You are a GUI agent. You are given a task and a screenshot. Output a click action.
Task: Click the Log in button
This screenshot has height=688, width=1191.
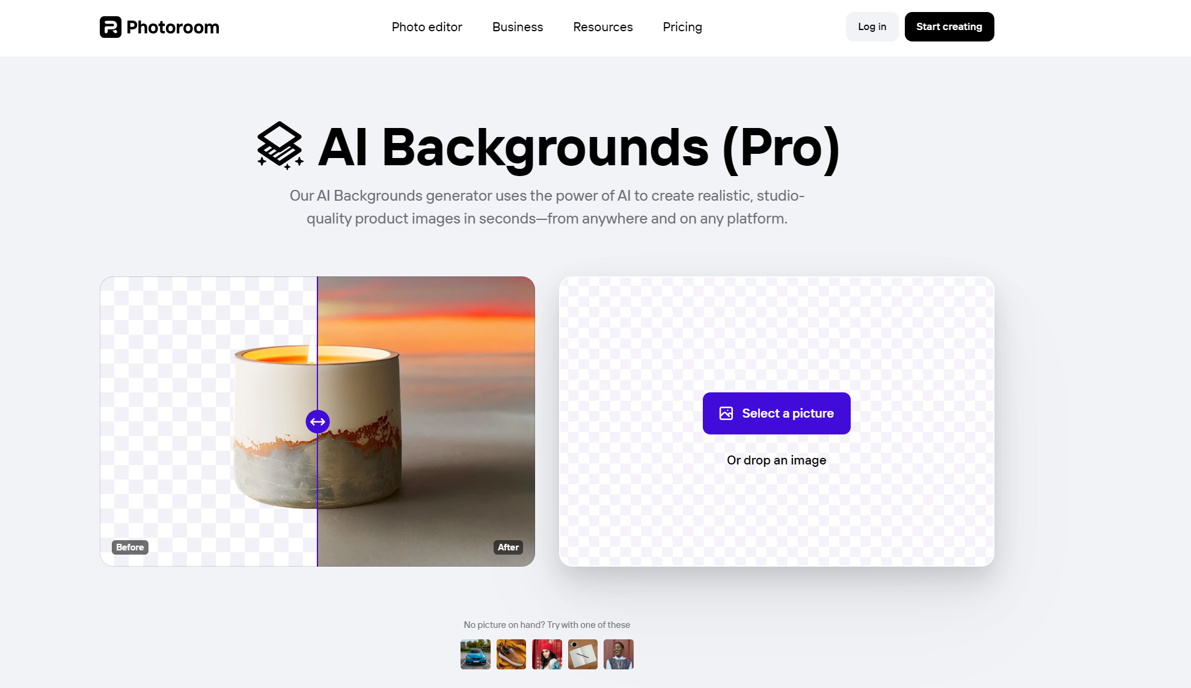tap(872, 26)
